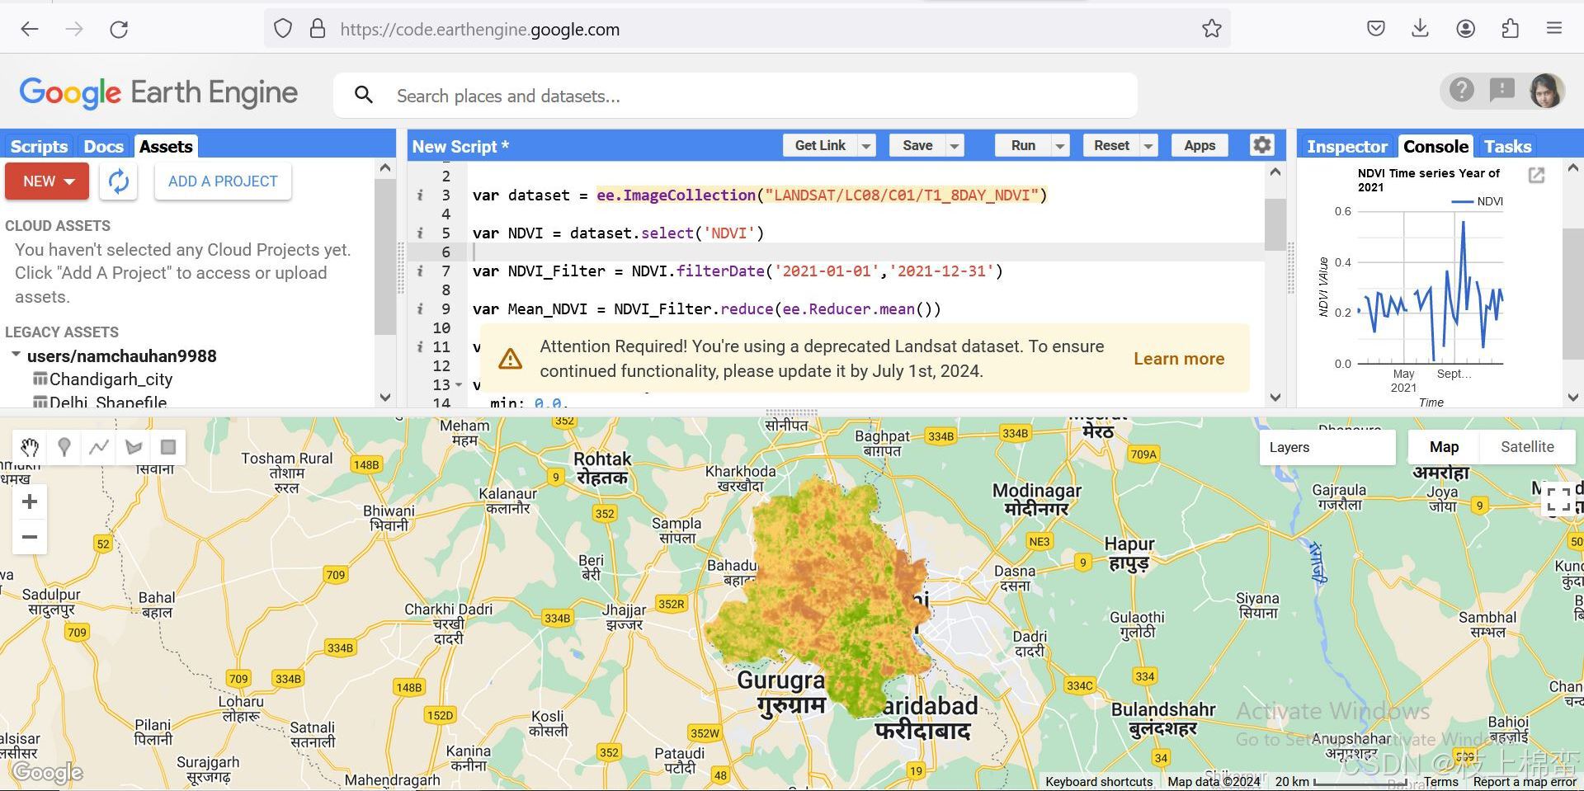This screenshot has width=1584, height=791.
Task: Open the Save dropdown arrow
Action: 955,146
